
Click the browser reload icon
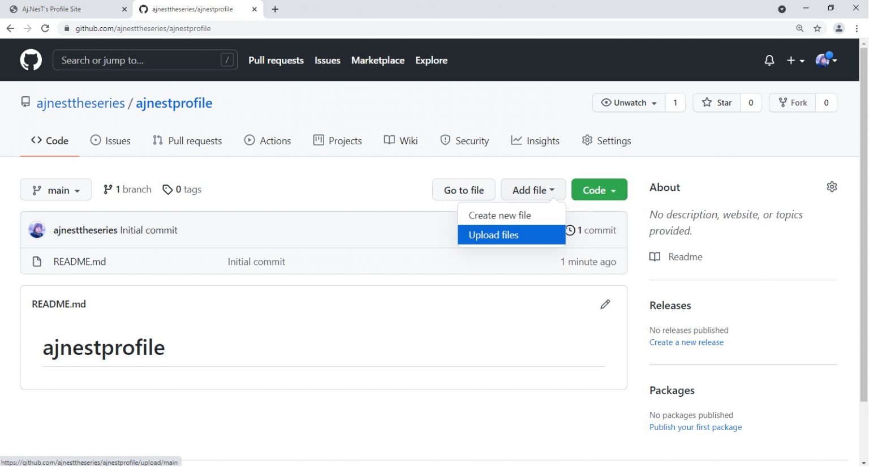coord(45,28)
